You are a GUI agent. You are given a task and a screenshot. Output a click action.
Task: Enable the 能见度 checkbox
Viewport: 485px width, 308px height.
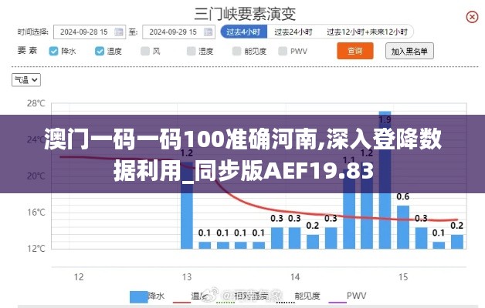coord(236,51)
